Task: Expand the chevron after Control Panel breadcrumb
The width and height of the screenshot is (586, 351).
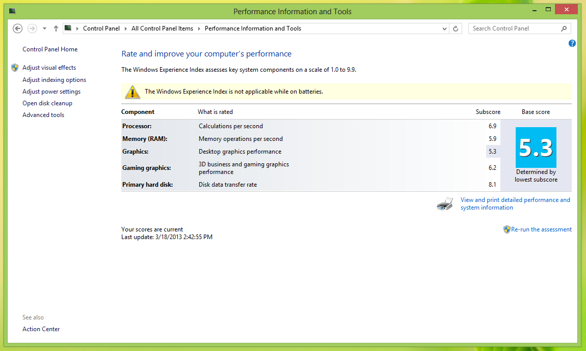Action: point(126,28)
